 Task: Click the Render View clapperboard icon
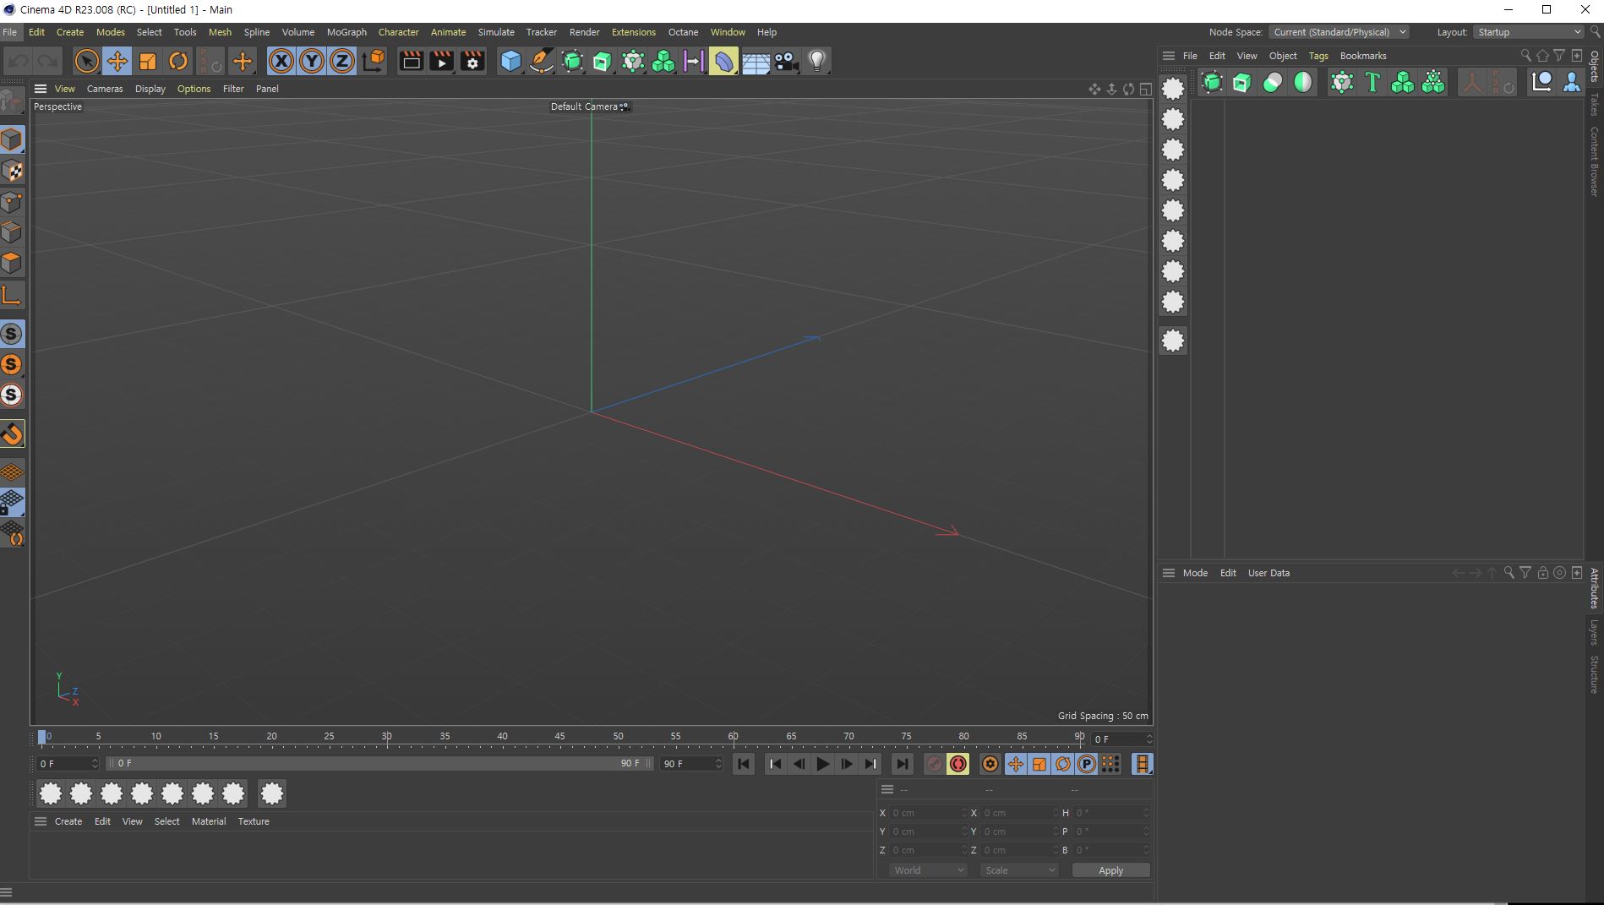pos(411,61)
